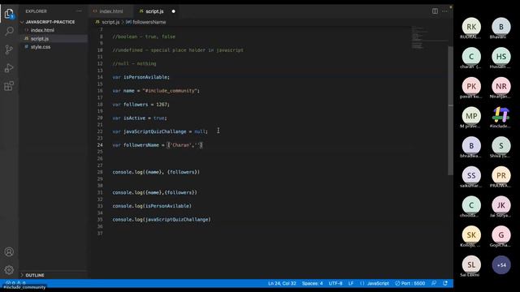This screenshot has height=292, width=520.
Task: Open index.html in the file tree
Action: pyautogui.click(x=42, y=30)
